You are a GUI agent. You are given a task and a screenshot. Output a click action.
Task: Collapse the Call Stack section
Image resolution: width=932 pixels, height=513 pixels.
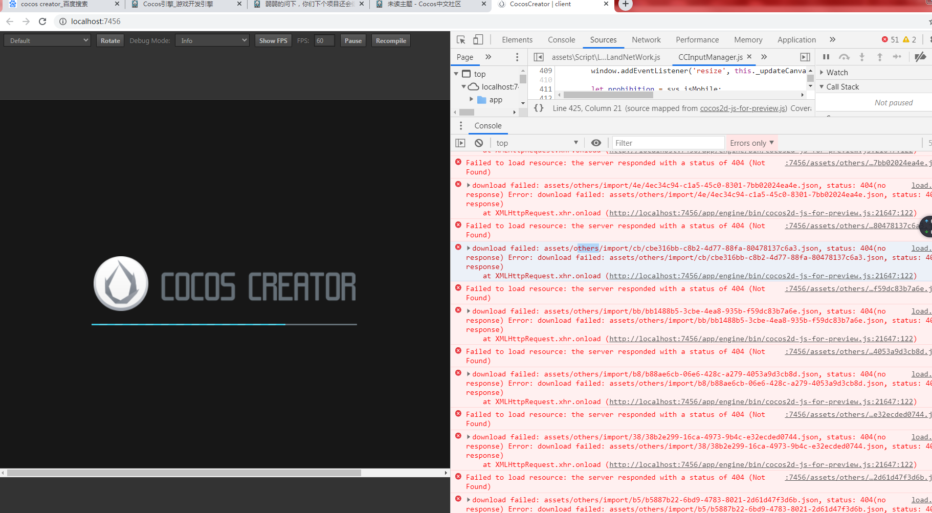(x=822, y=87)
